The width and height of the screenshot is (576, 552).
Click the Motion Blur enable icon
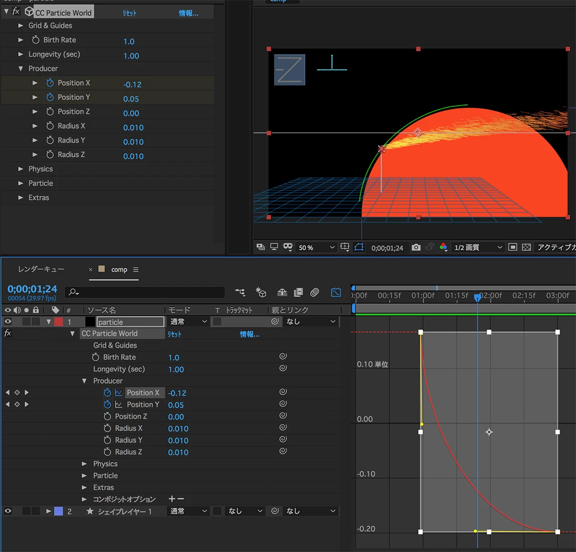click(x=314, y=292)
